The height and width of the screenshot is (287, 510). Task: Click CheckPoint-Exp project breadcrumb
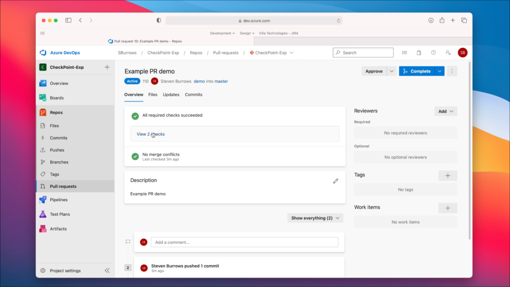point(163,53)
